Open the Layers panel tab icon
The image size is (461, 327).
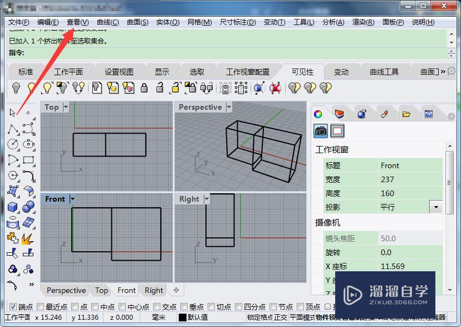point(339,114)
